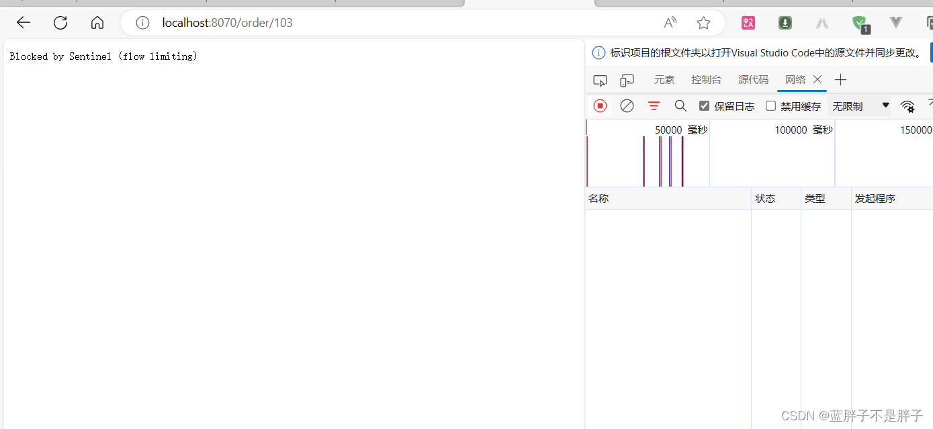Sort by the 类型 column header
The image size is (933, 429).
[826, 199]
